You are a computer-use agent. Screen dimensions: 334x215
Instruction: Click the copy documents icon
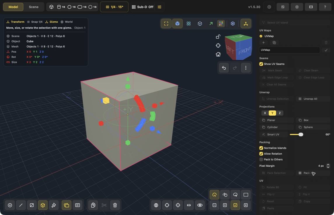[93, 205]
